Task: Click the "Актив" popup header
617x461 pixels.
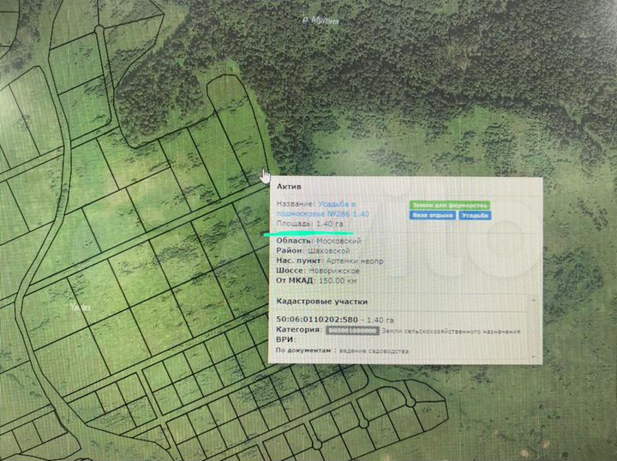Action: [288, 186]
